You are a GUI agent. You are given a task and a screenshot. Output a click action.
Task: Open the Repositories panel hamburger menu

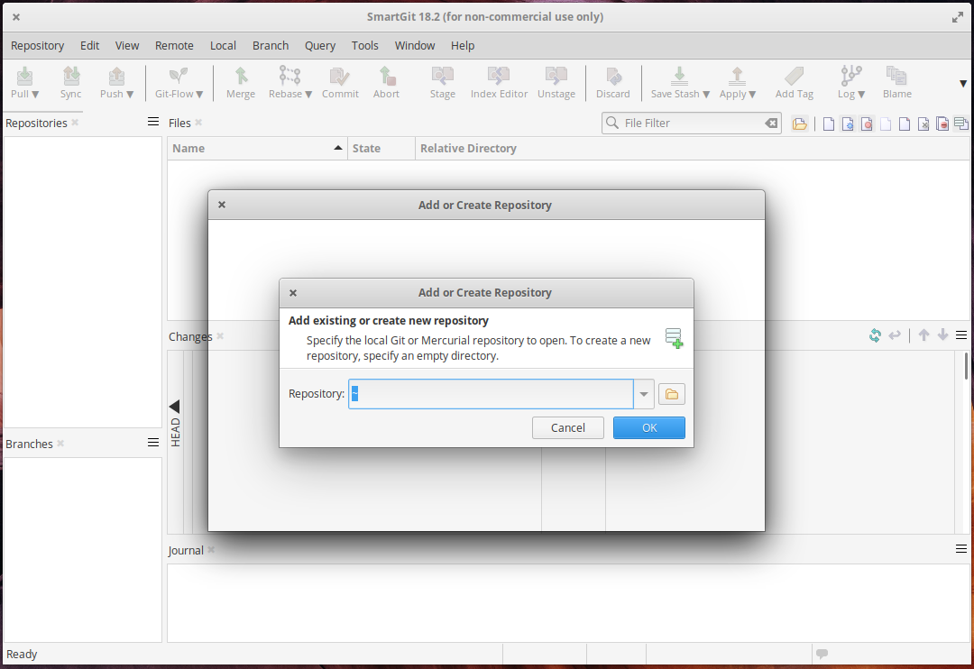[x=152, y=122]
